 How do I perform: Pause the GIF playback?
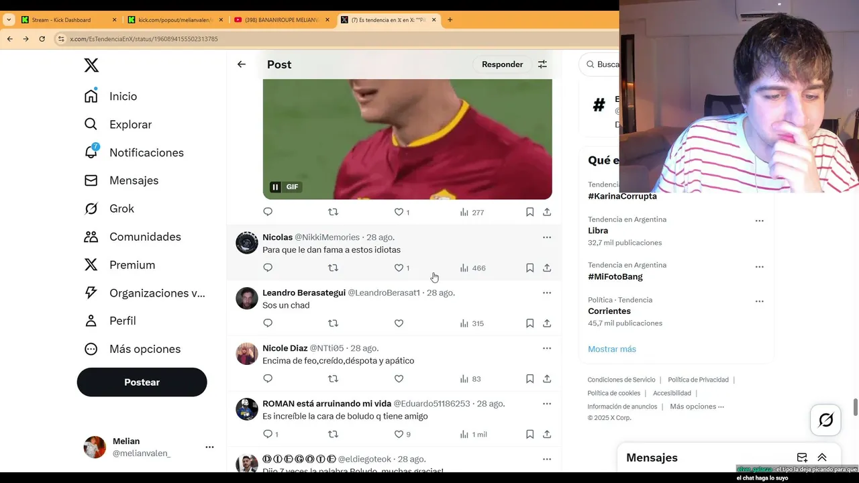275,187
